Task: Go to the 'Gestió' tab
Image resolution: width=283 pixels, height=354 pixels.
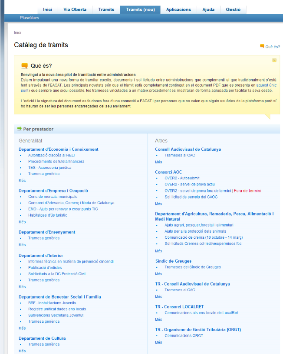Action: 234,10
